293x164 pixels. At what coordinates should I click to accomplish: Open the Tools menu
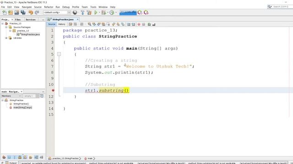click(x=93, y=7)
